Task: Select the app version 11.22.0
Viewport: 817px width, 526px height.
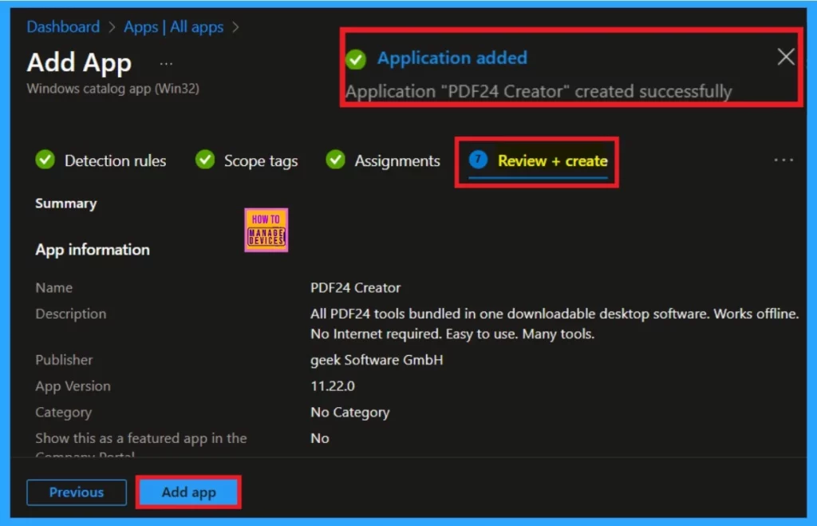Action: click(x=333, y=386)
